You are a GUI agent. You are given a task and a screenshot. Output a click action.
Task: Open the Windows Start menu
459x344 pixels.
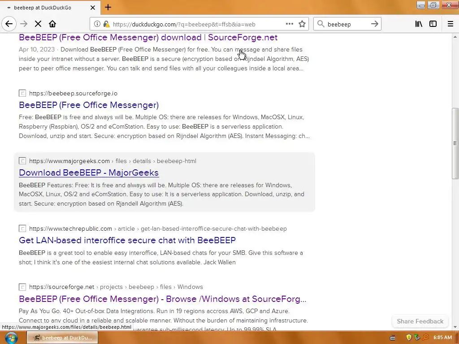point(11,338)
